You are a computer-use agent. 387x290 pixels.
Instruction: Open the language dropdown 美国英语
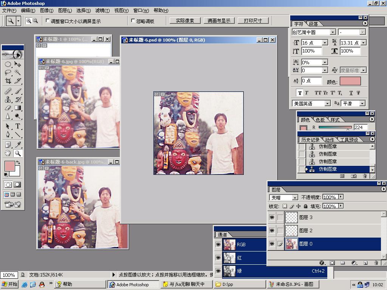coord(311,103)
